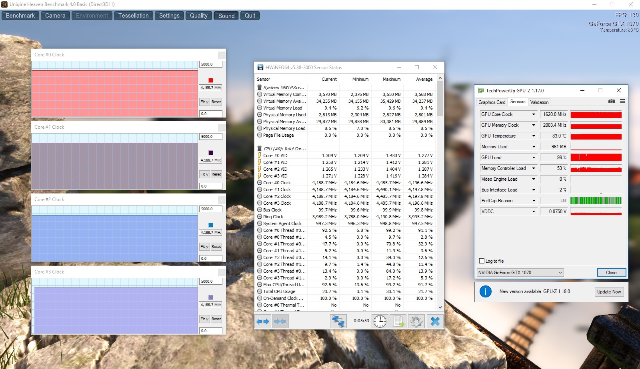Switch to the Graphics Card tab in GPU-Z

(492, 102)
